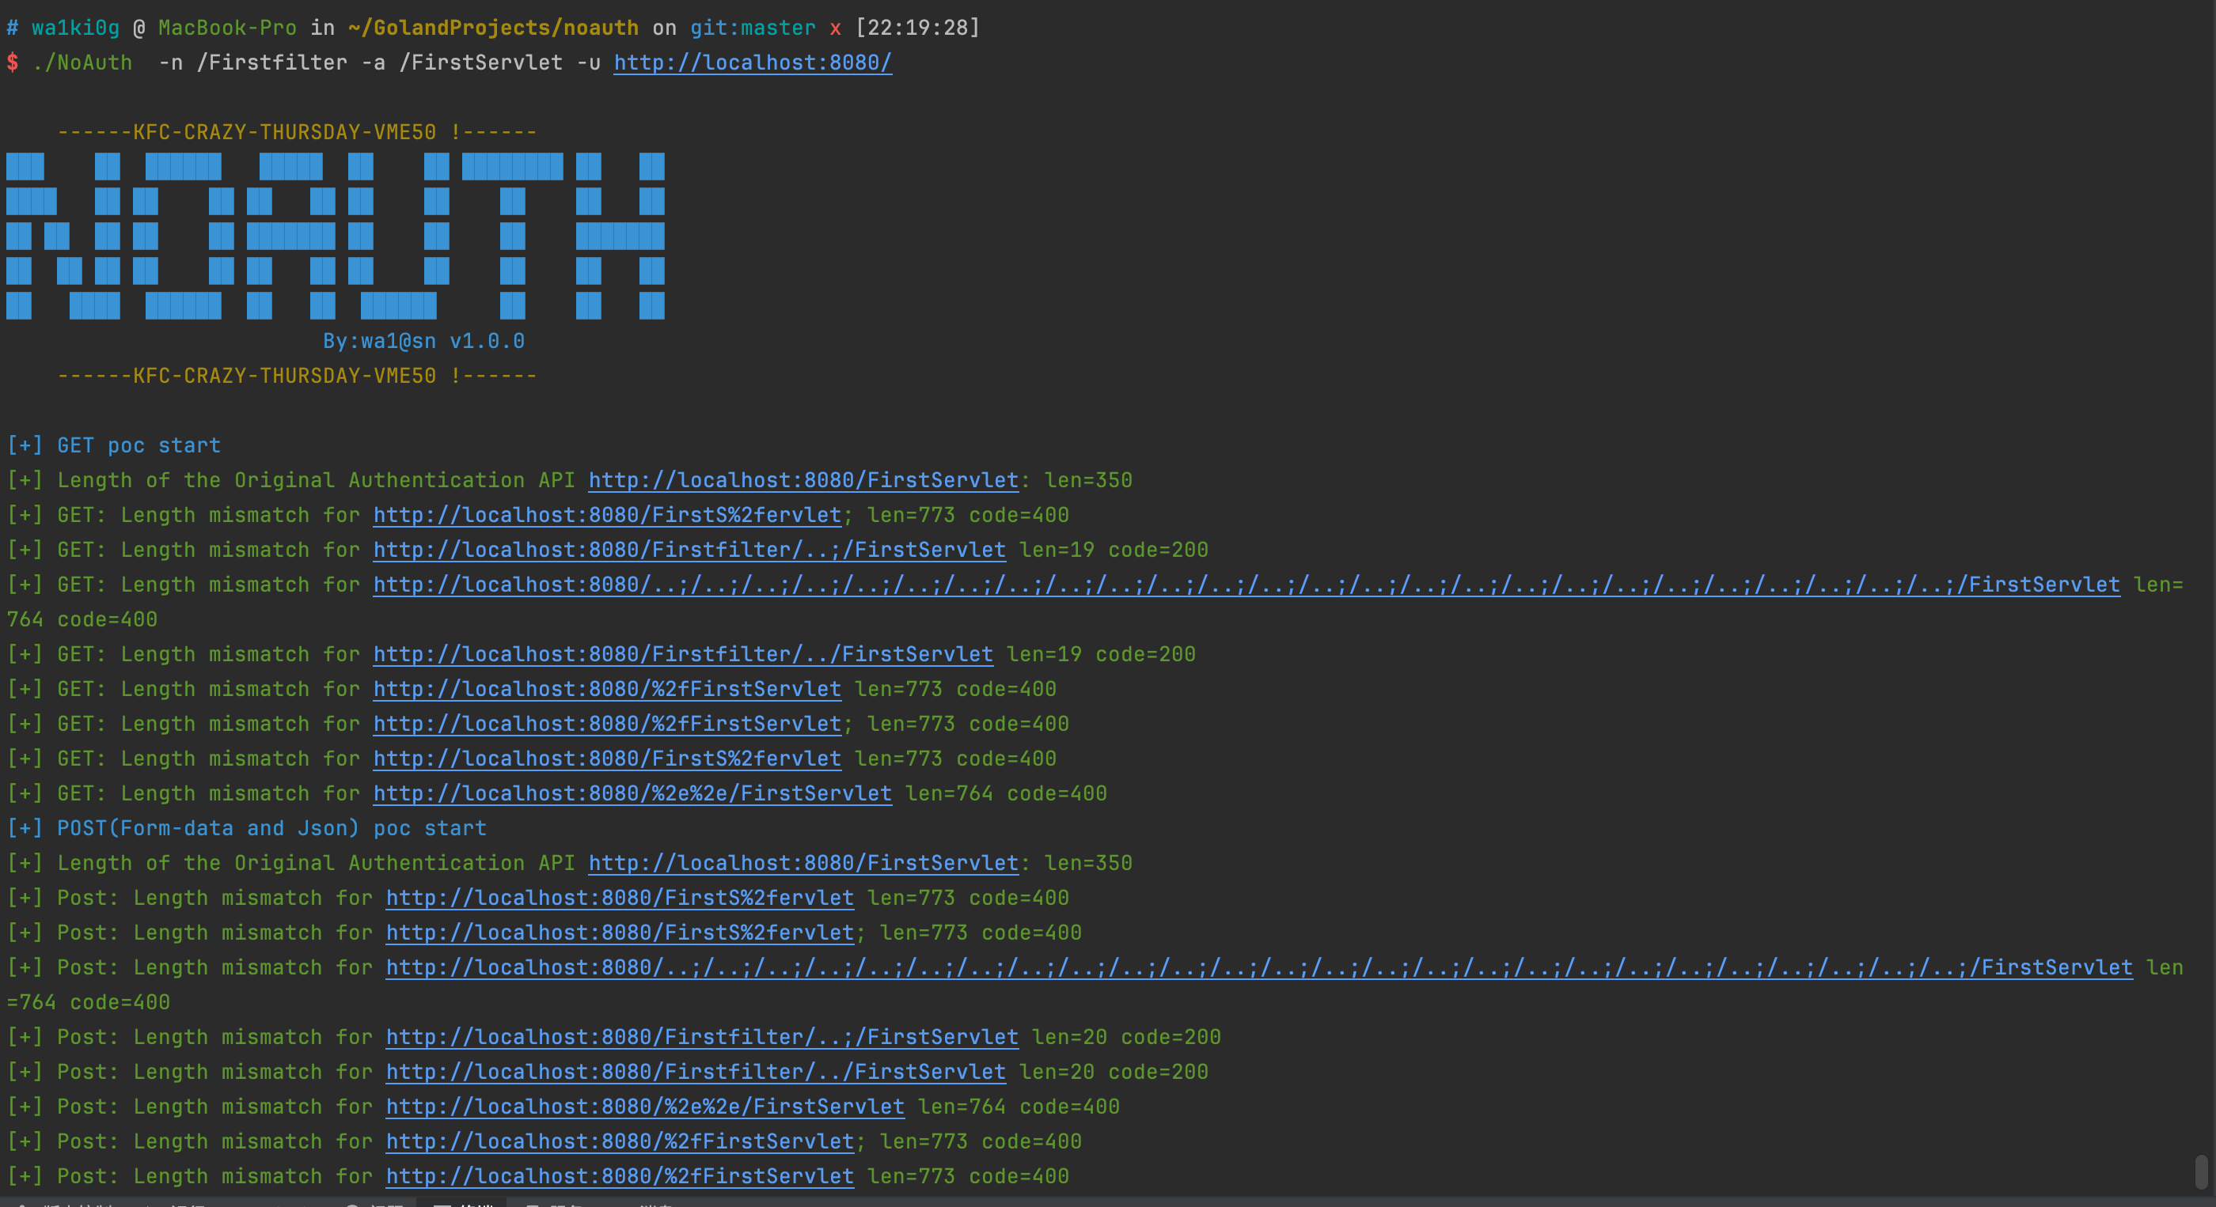This screenshot has width=2216, height=1207.
Task: Open the GET %2e%2e/FirstServlet link
Action: coord(632,793)
